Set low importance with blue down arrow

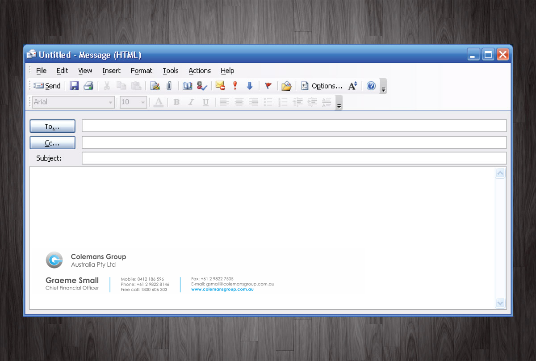(250, 86)
